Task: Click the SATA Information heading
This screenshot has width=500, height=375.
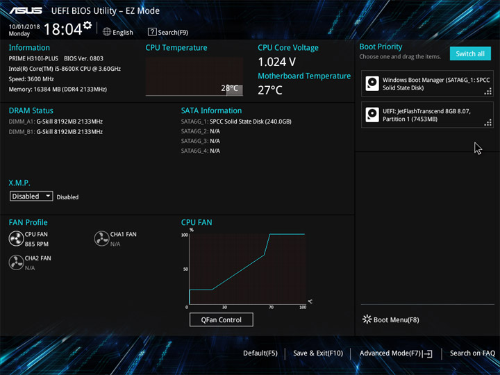Action: [211, 110]
